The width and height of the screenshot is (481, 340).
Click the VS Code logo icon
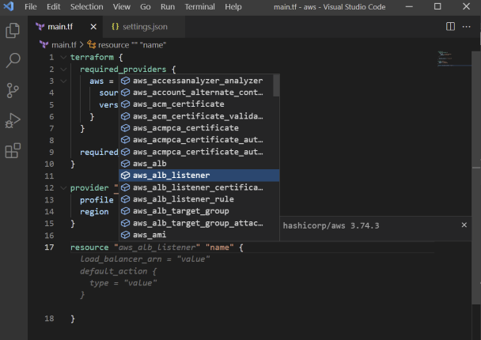pyautogui.click(x=9, y=6)
